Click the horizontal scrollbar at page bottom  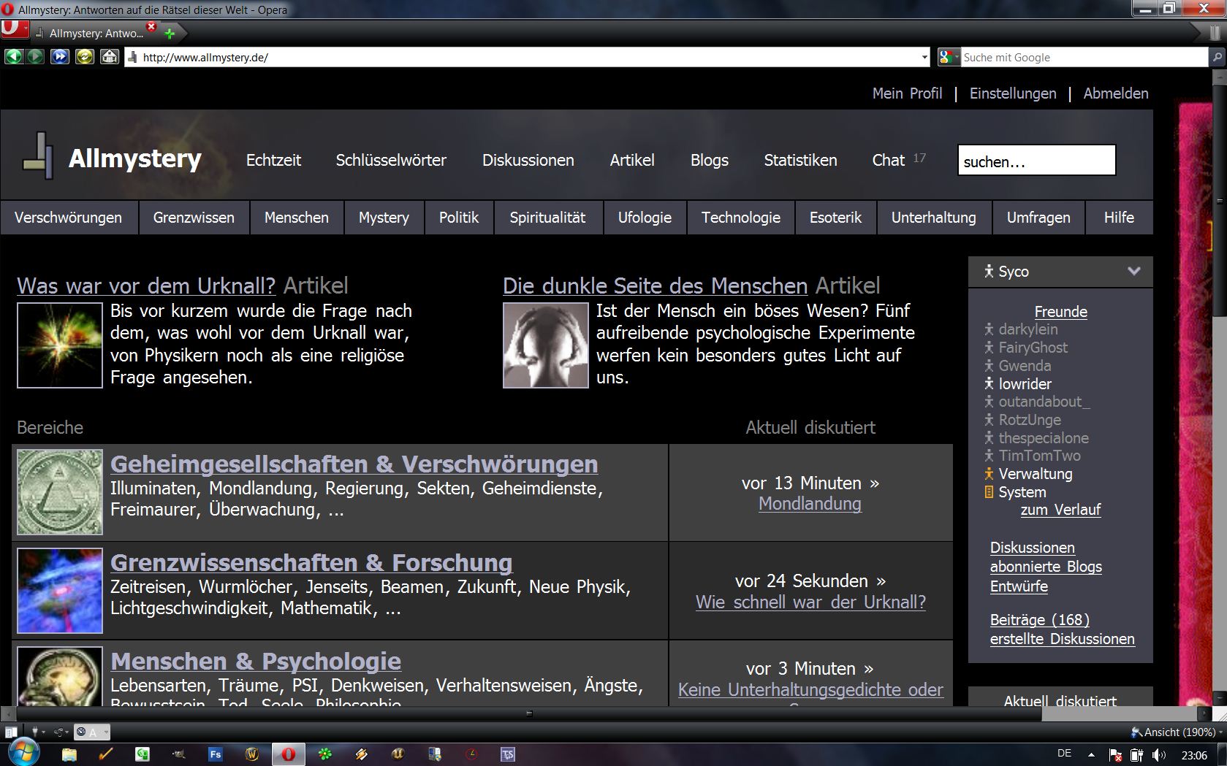click(x=529, y=713)
